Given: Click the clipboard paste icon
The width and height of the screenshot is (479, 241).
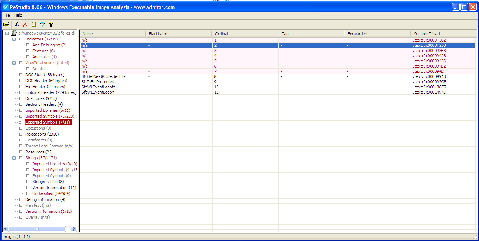Looking at the screenshot, I should click(x=34, y=25).
